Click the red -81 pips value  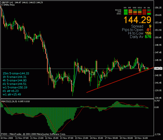(x=149, y=30)
